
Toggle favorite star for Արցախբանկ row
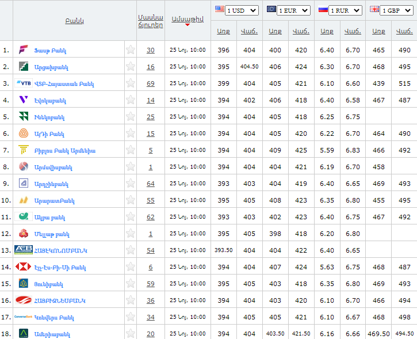pos(131,67)
